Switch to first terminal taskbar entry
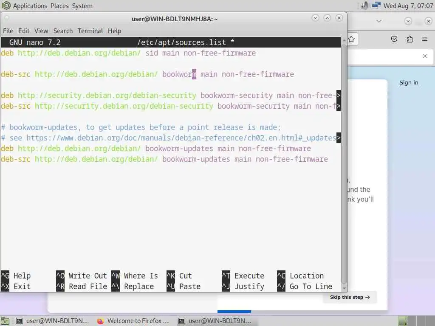435x326 pixels. coord(52,321)
